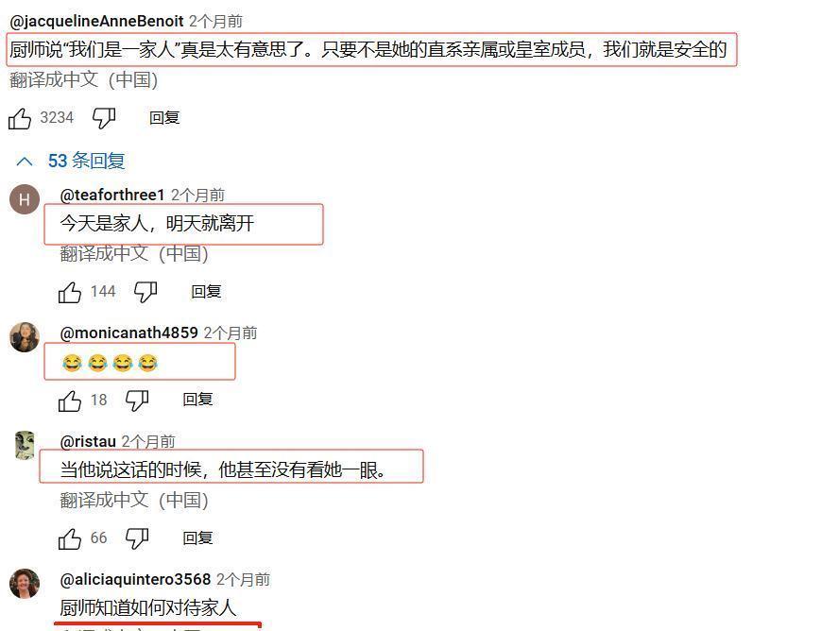The height and width of the screenshot is (631, 821).
Task: Reply to jacquelineAnneBenoit's top comment
Action: [x=164, y=118]
